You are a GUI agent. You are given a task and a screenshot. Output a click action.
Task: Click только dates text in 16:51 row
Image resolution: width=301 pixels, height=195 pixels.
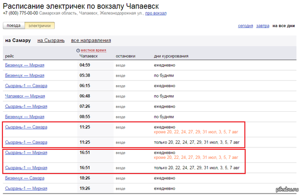pos(197,168)
